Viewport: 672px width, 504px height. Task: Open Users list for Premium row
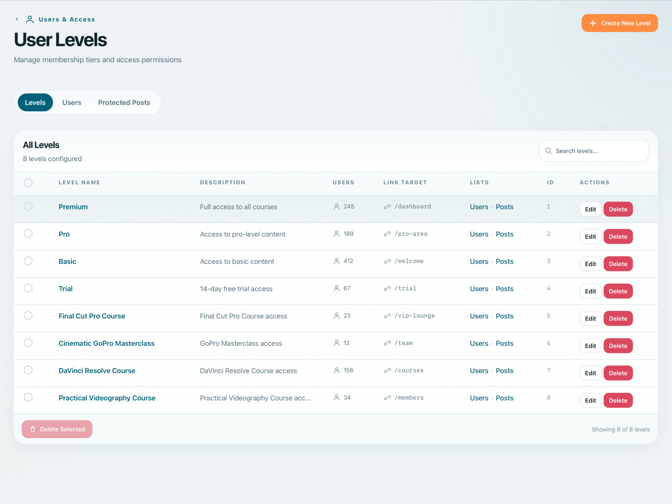pyautogui.click(x=479, y=207)
